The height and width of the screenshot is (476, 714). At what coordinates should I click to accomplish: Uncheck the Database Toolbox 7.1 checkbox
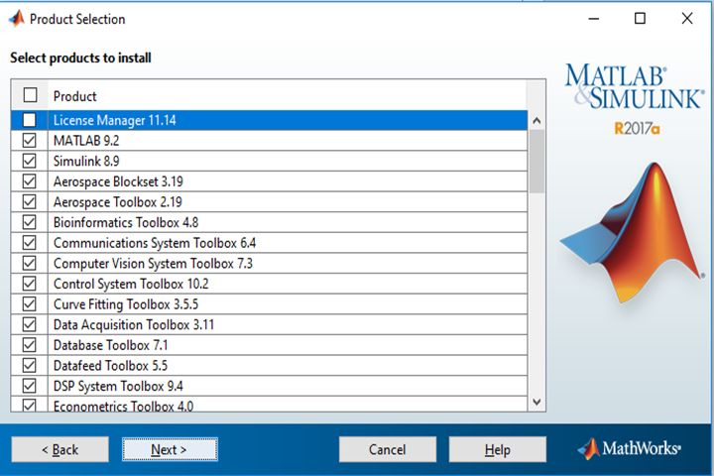[29, 345]
